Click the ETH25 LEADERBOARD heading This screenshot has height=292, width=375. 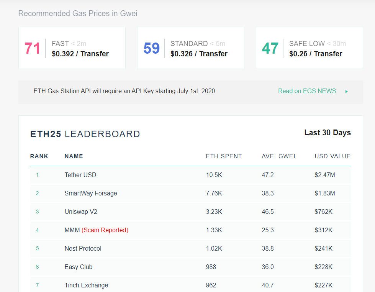tap(85, 134)
